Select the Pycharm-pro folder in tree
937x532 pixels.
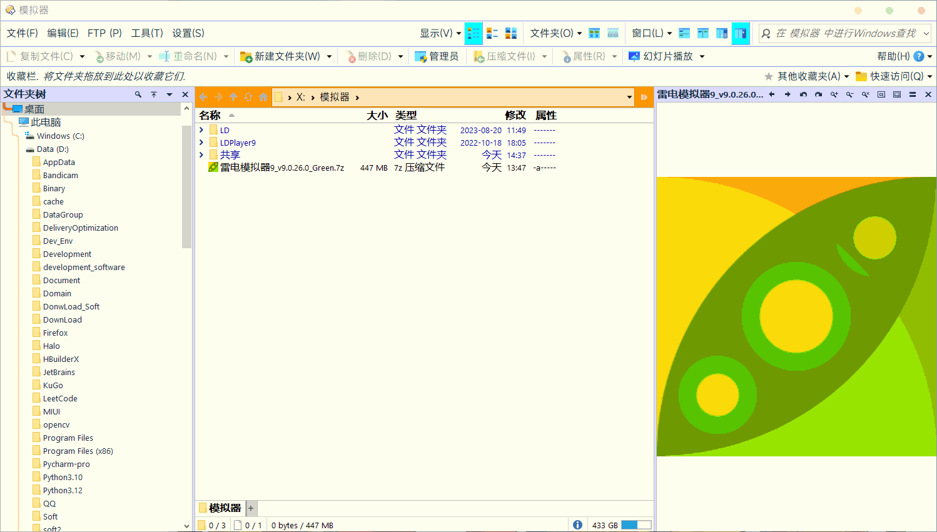[66, 464]
